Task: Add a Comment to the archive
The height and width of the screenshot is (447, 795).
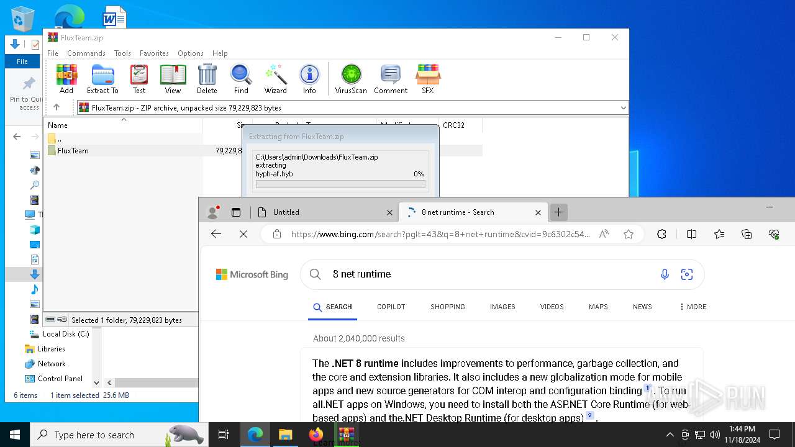Action: coord(391,79)
